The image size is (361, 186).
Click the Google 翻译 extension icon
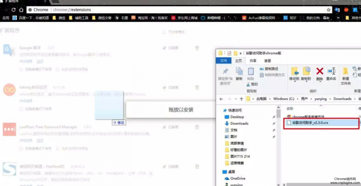coord(9,50)
